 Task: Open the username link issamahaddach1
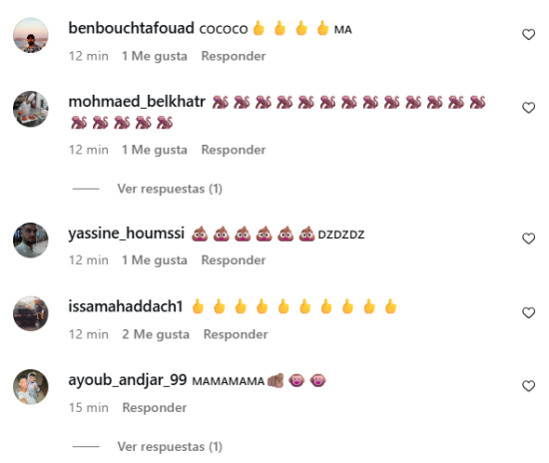tap(126, 306)
